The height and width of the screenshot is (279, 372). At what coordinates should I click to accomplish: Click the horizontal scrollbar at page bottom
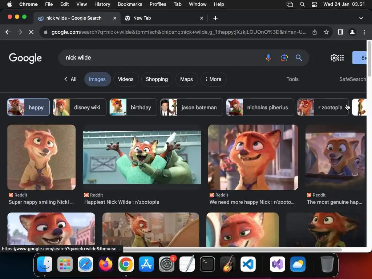tap(232, 250)
